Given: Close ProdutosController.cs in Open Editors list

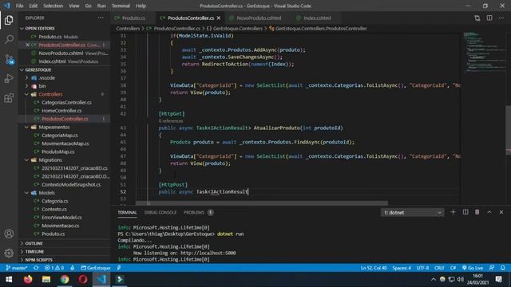Looking at the screenshot, I should pos(27,45).
